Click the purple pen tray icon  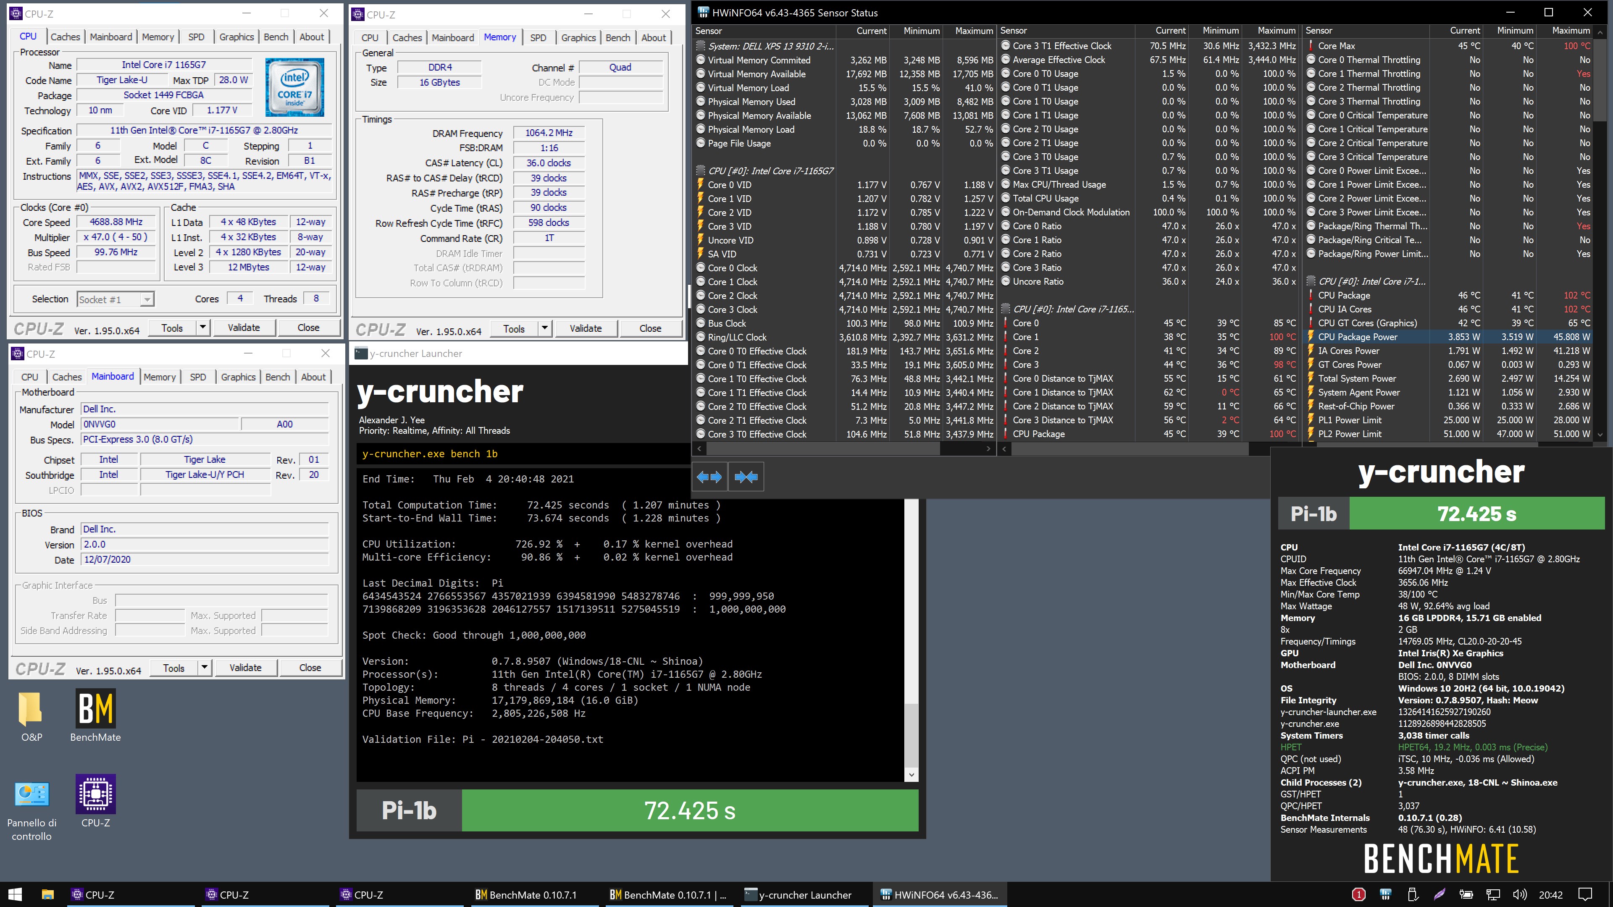pyautogui.click(x=1439, y=894)
